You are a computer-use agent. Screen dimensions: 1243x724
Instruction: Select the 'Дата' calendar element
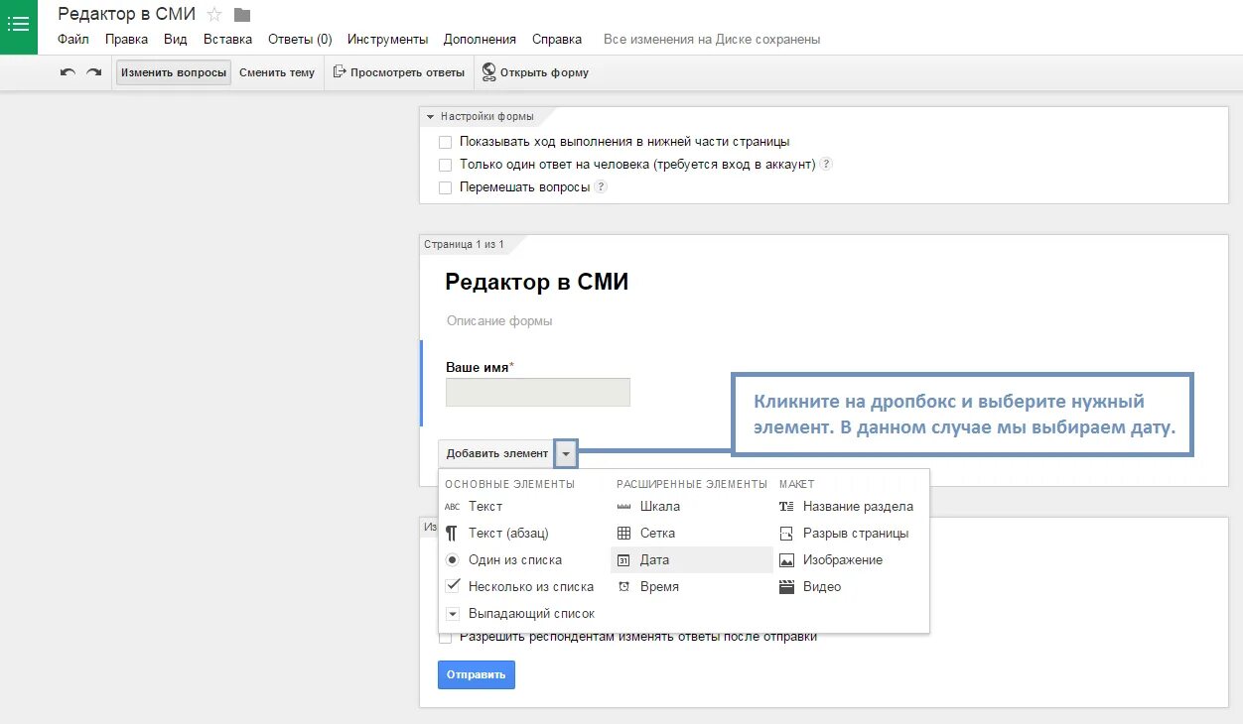692,559
